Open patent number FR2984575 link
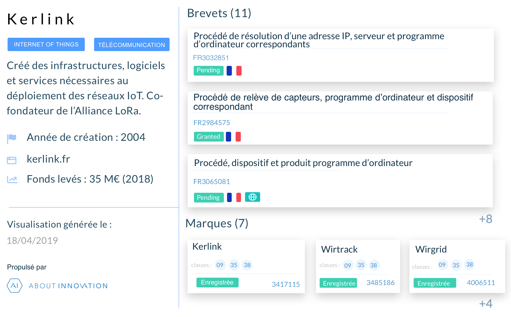 (x=212, y=123)
